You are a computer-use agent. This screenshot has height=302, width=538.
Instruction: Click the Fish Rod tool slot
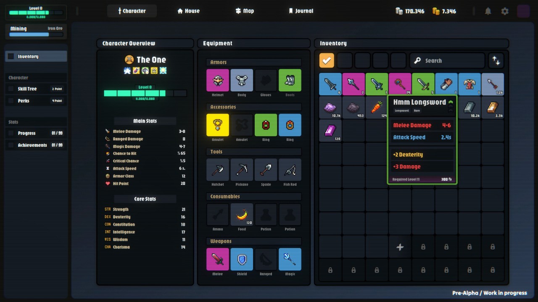(x=290, y=170)
